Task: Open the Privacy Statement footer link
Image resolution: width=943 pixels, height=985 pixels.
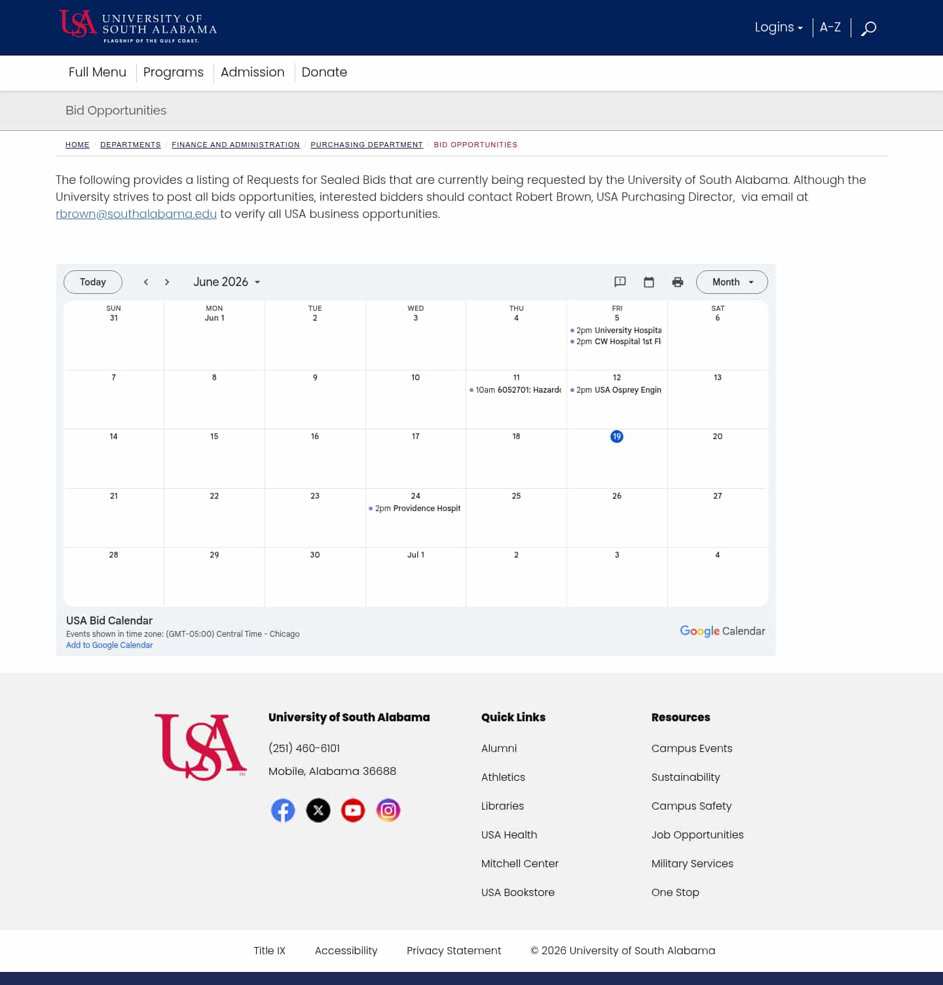Action: point(454,950)
